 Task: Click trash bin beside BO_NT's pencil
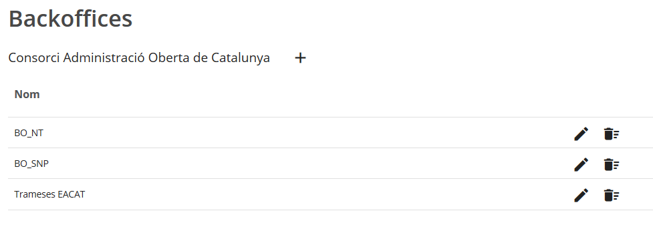click(612, 134)
